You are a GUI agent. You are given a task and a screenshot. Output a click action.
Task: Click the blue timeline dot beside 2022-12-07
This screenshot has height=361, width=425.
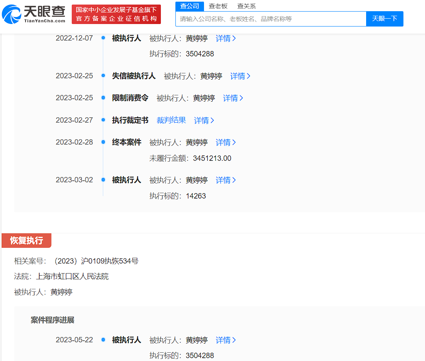(x=102, y=38)
